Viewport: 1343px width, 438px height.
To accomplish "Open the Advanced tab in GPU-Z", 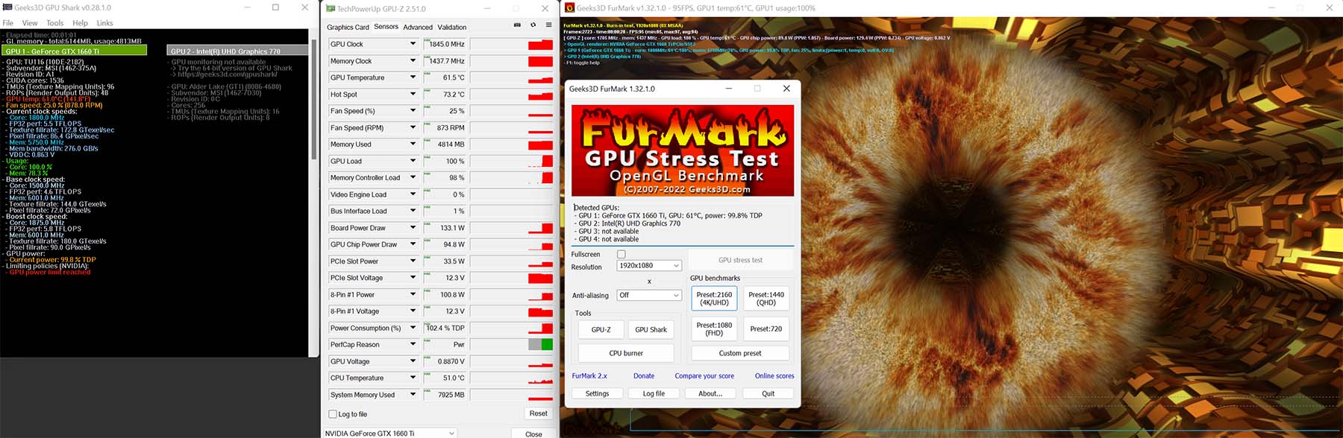I will click(x=418, y=28).
